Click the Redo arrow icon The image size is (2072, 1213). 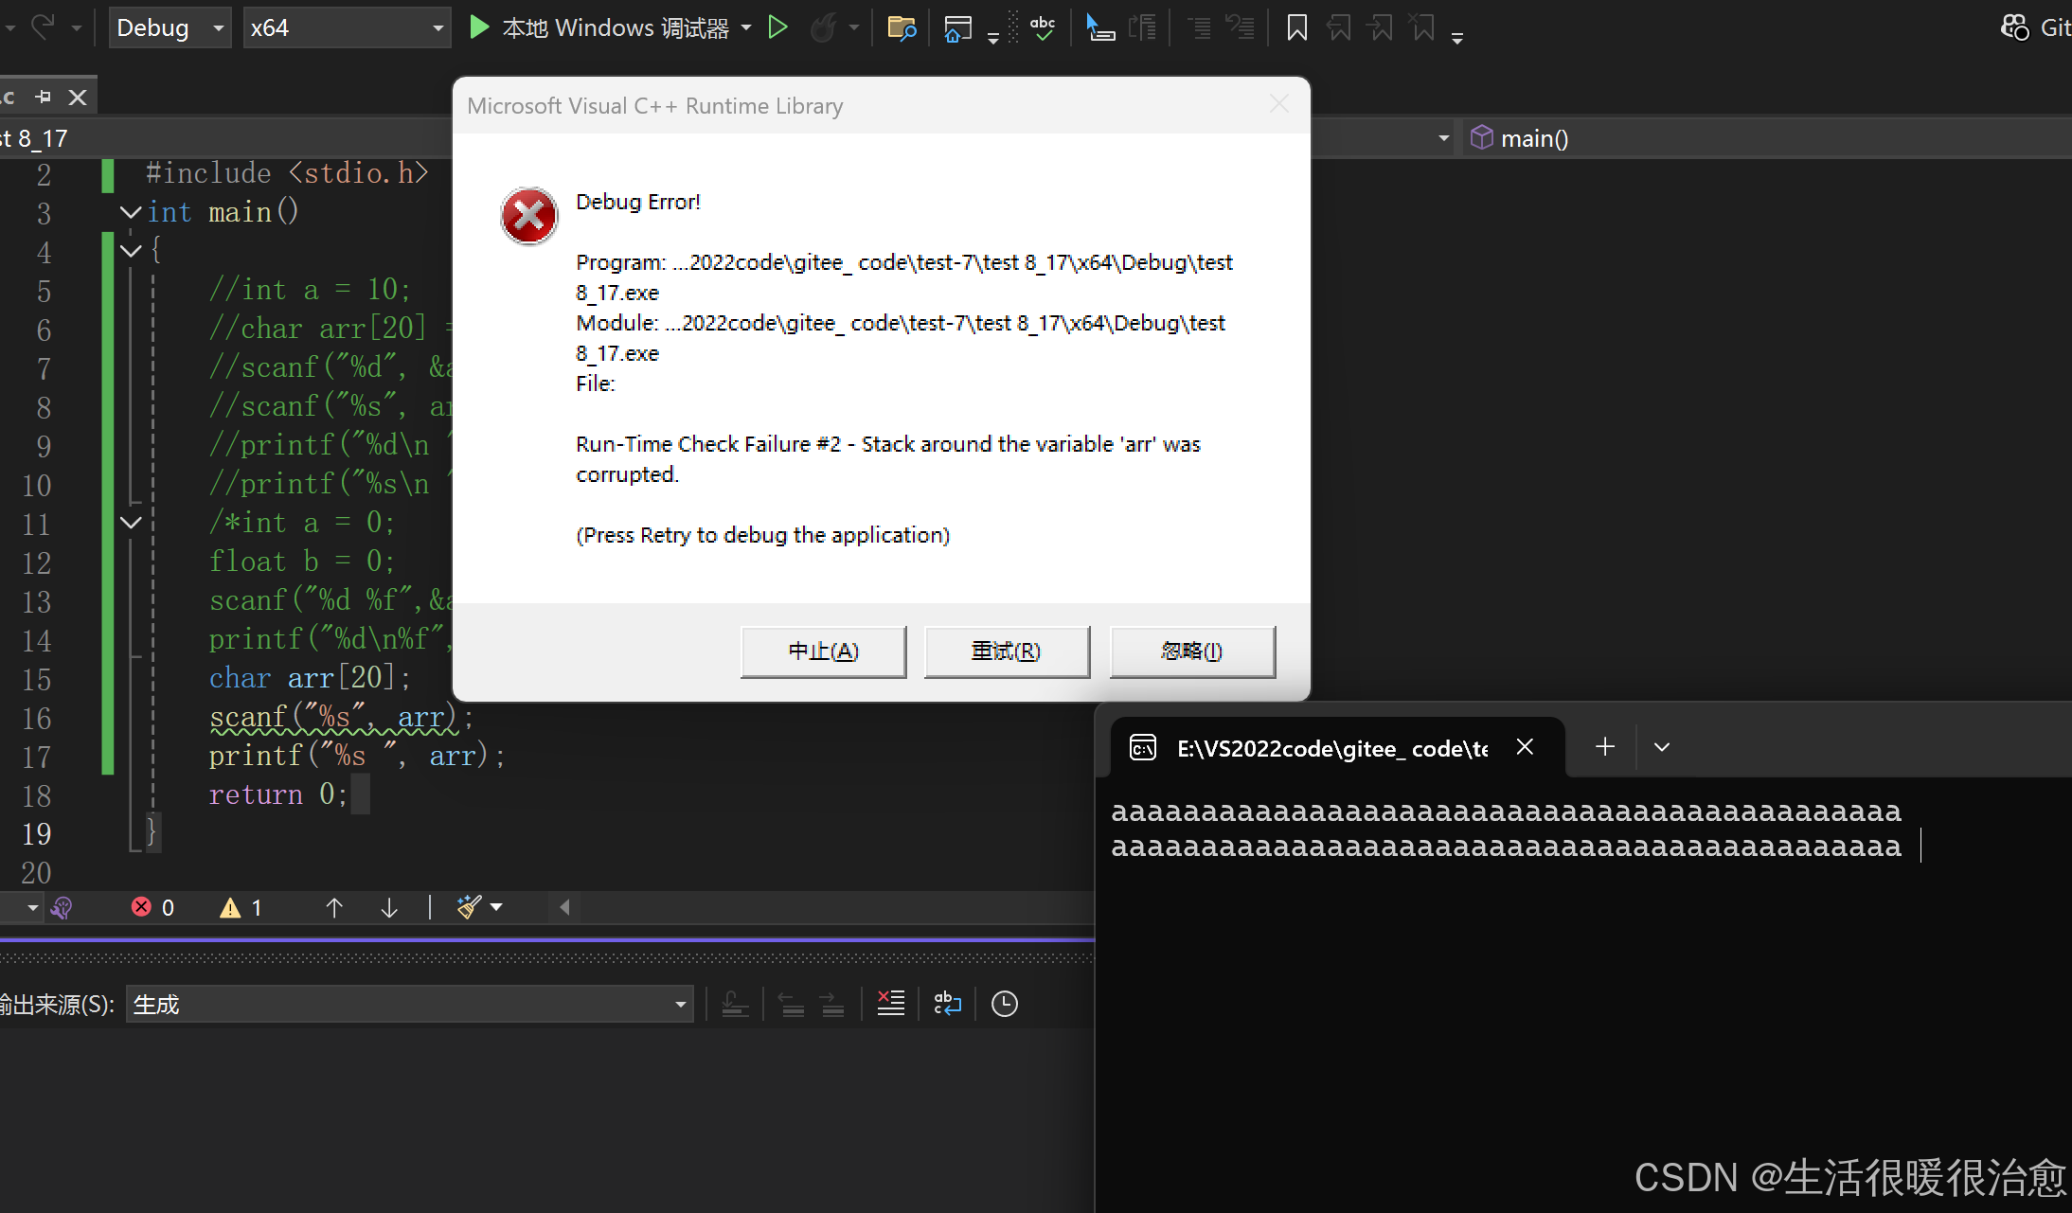click(x=43, y=27)
